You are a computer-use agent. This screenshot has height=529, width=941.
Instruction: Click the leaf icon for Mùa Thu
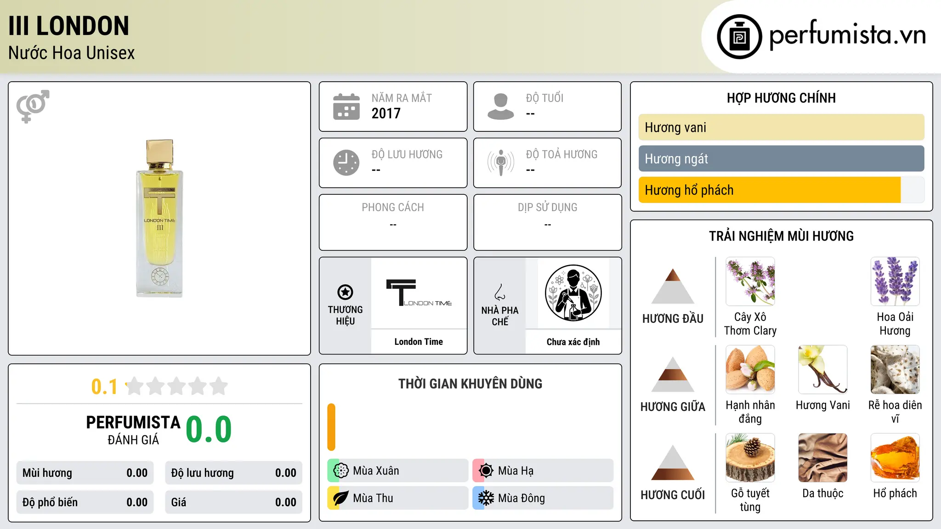(x=340, y=498)
